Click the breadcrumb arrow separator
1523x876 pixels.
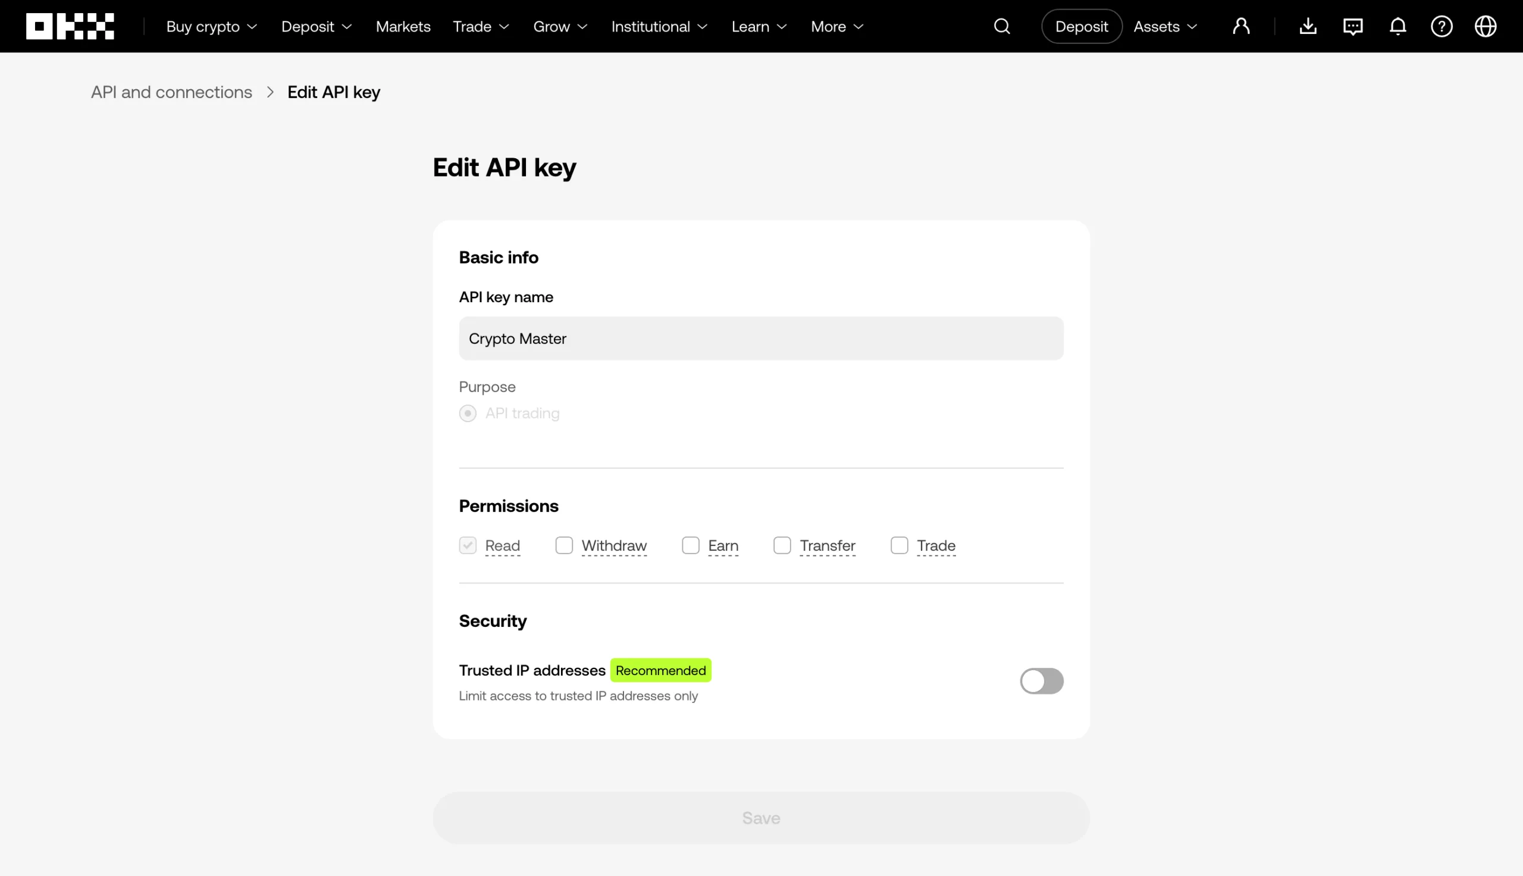coord(270,92)
